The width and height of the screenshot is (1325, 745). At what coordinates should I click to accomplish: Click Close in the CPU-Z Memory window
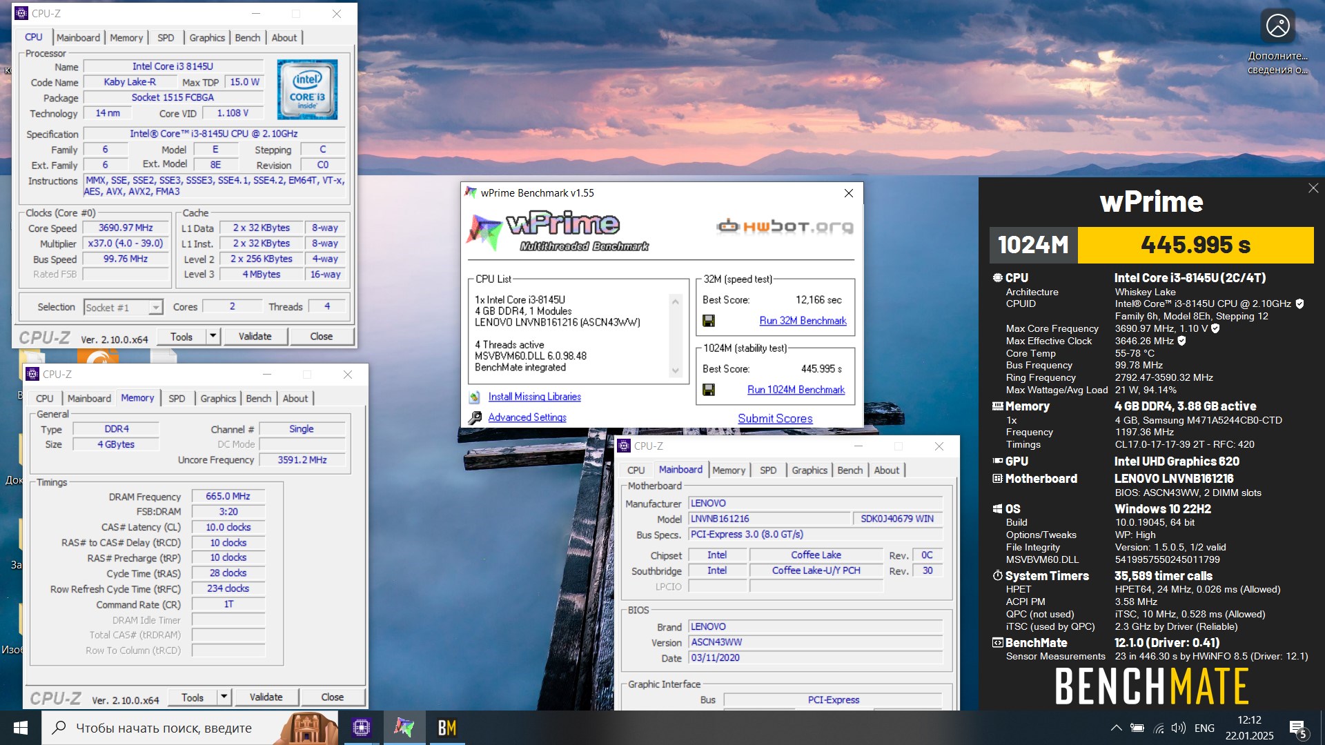pos(332,697)
